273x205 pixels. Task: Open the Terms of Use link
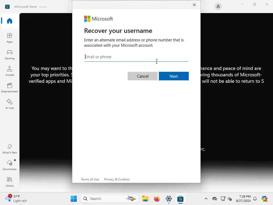(90, 179)
